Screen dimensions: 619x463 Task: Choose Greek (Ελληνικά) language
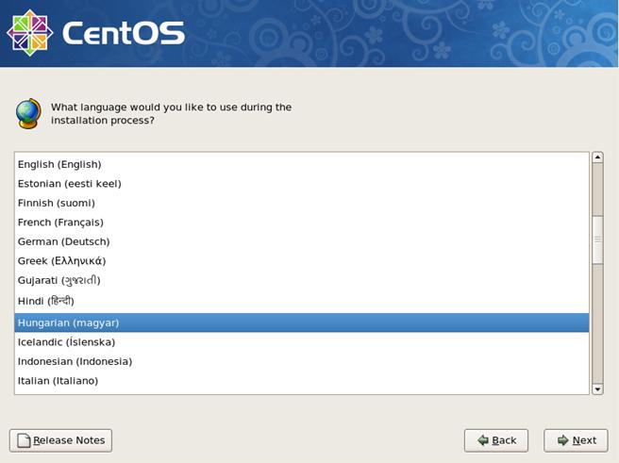pyautogui.click(x=62, y=261)
